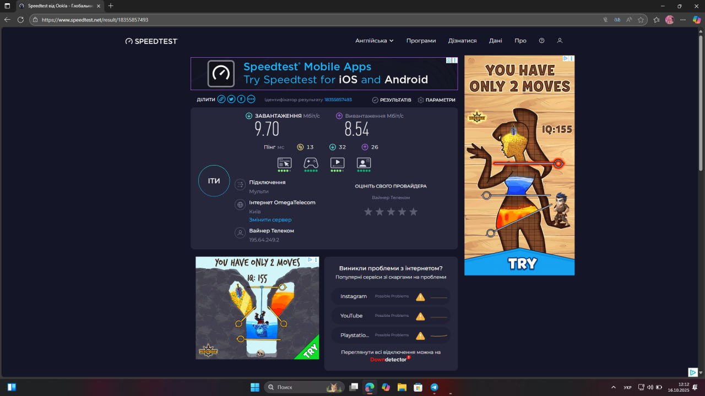Expand the Англійська language dropdown

375,41
